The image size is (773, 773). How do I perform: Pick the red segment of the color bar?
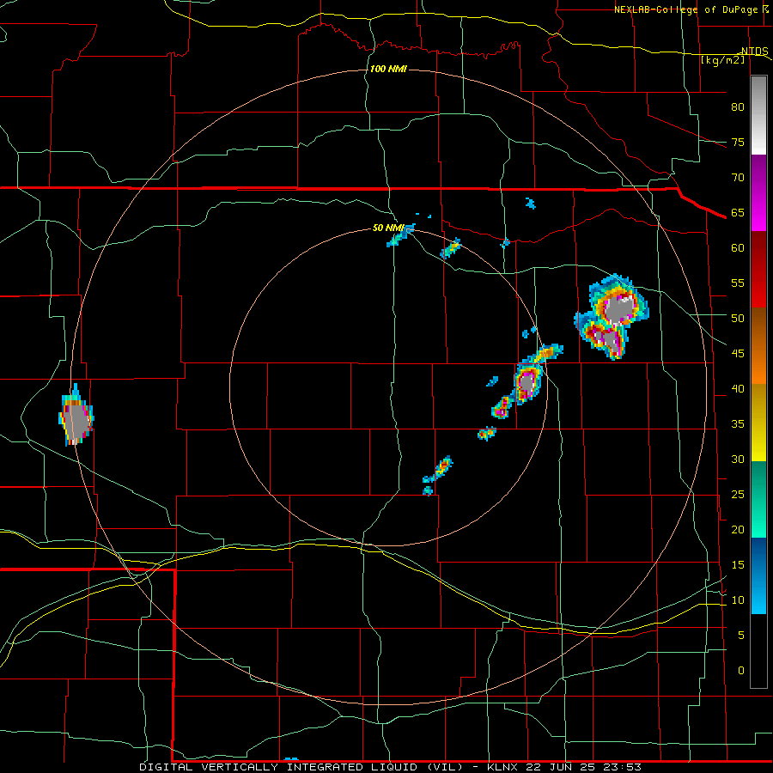[x=758, y=270]
